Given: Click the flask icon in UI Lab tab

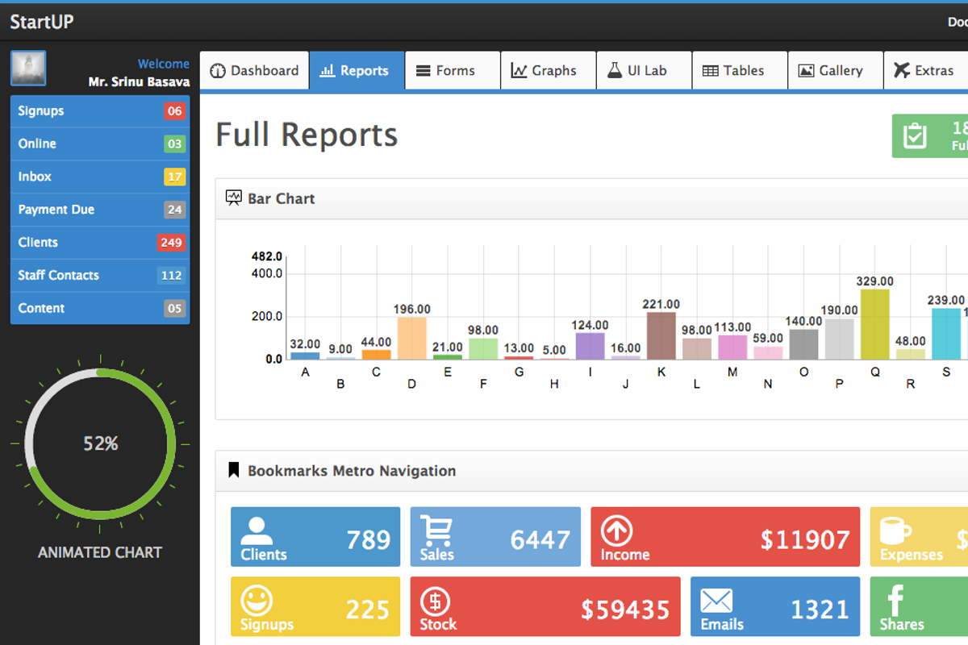Looking at the screenshot, I should [x=615, y=71].
